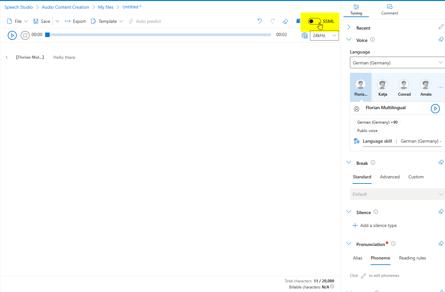The height and width of the screenshot is (292, 445).
Task: Click the eraser icon next to Voice section
Action: click(441, 39)
